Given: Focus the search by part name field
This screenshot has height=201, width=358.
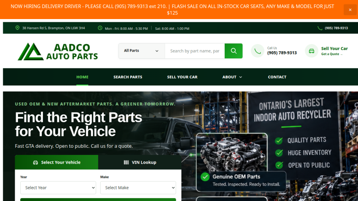Looking at the screenshot, I should click(x=195, y=51).
